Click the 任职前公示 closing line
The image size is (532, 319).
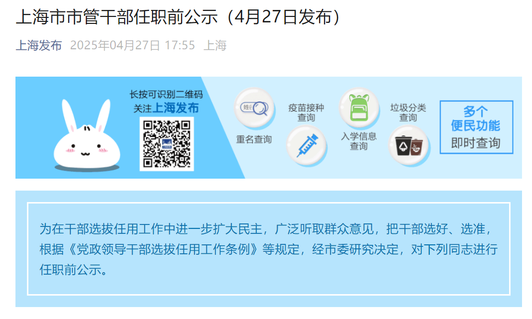(74, 270)
